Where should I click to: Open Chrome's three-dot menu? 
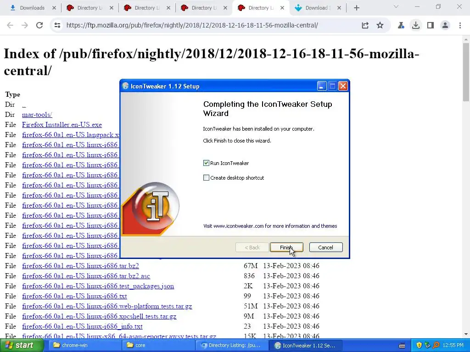point(460,25)
